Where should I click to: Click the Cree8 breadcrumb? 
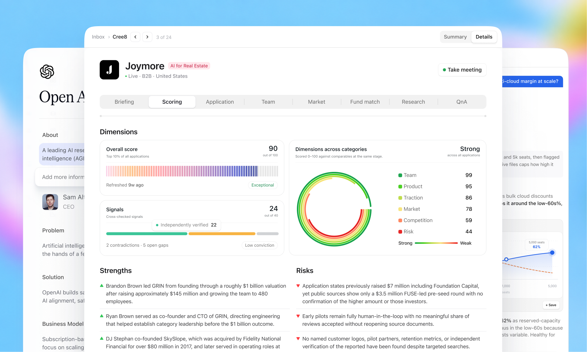pyautogui.click(x=120, y=37)
